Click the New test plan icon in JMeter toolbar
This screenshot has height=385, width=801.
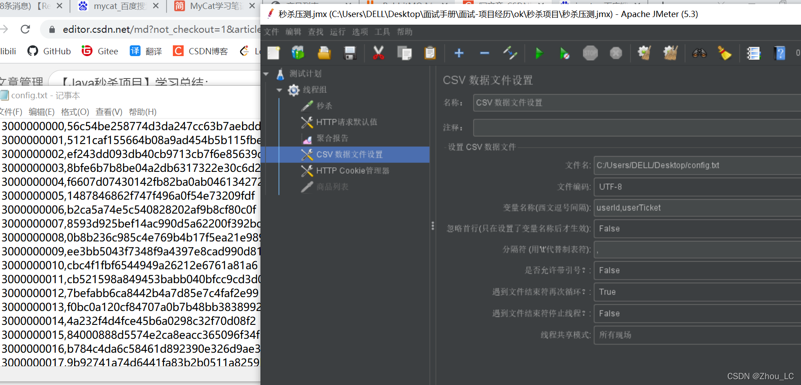click(273, 53)
